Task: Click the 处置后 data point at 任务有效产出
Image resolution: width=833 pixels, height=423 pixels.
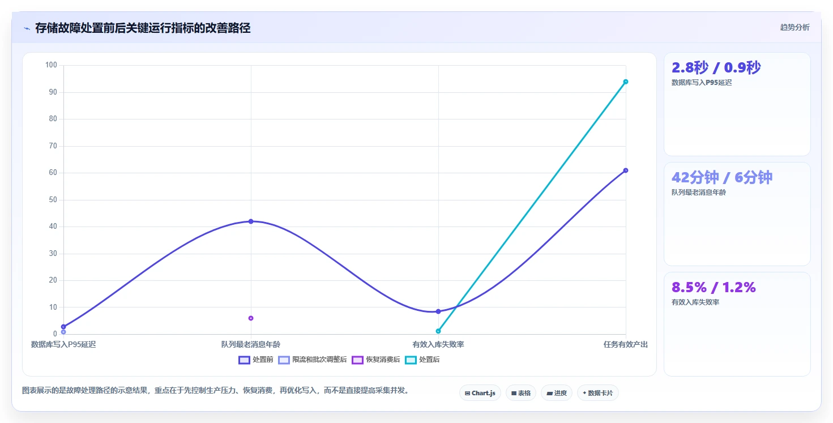Action: pos(626,82)
